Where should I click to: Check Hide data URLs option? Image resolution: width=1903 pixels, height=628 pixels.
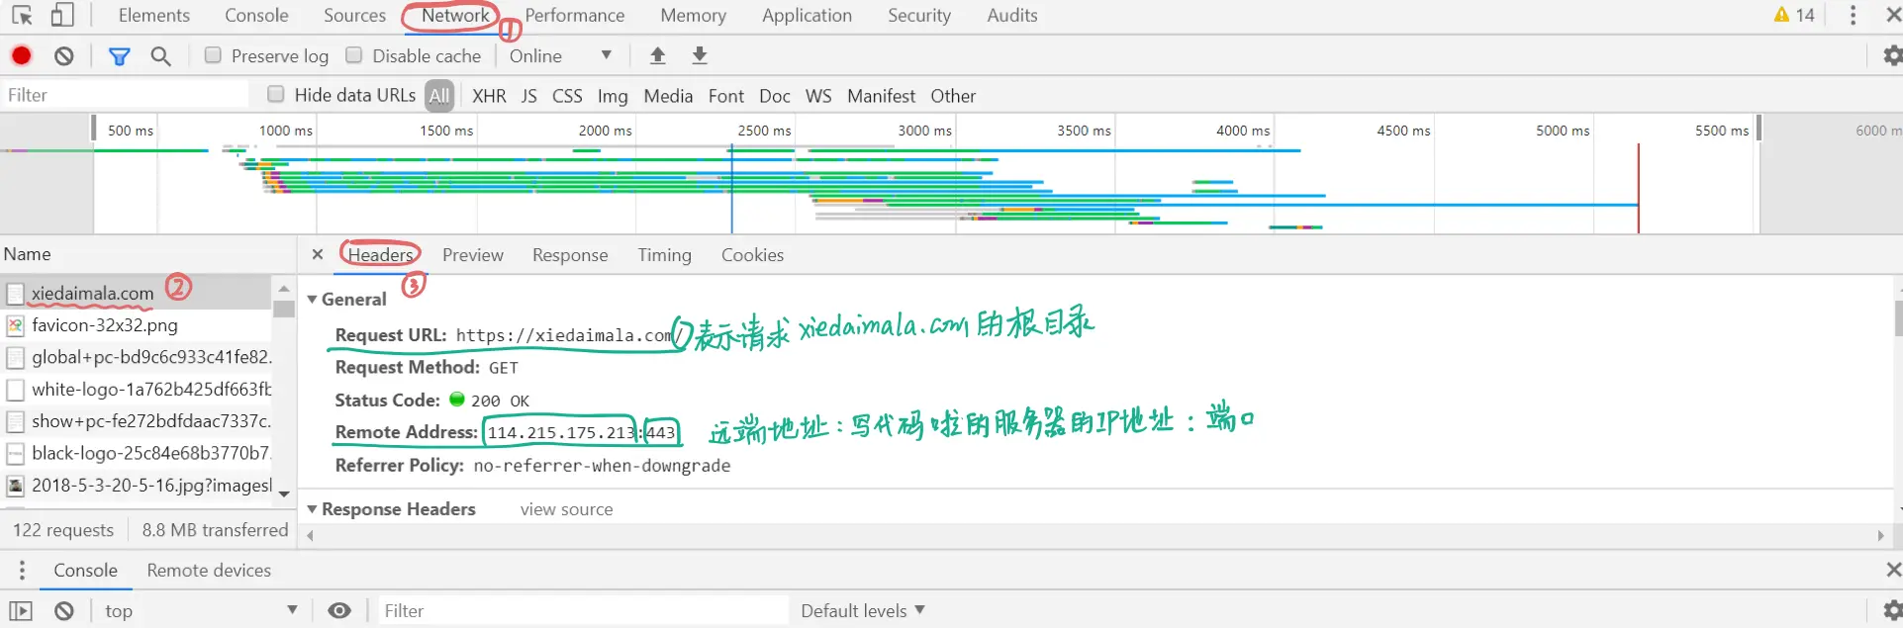coord(276,94)
